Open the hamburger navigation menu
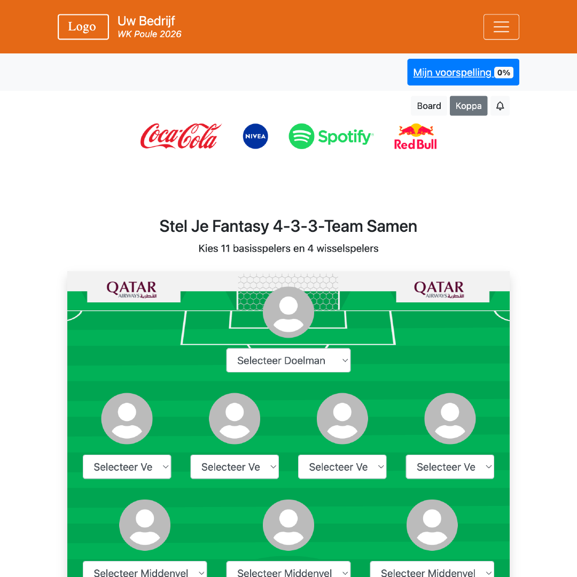The image size is (577, 577). pyautogui.click(x=501, y=27)
